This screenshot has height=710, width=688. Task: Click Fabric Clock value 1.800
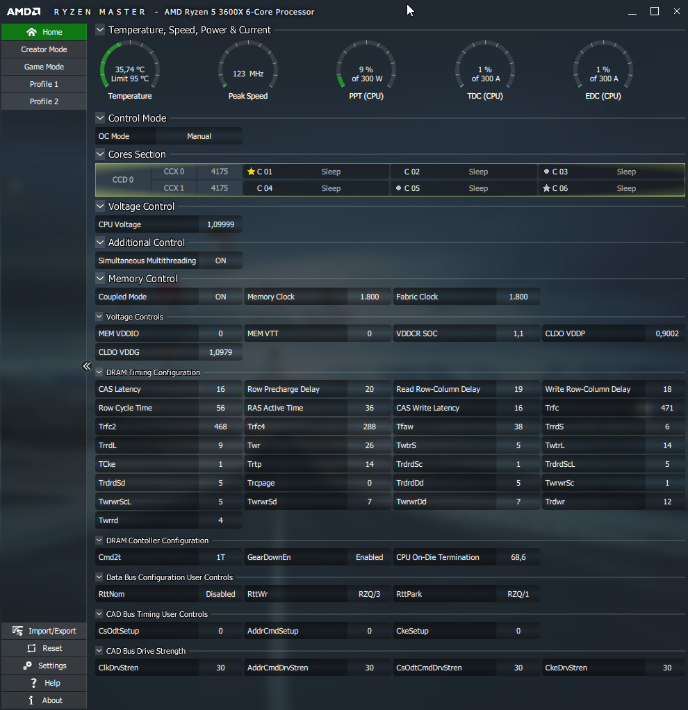click(x=518, y=297)
